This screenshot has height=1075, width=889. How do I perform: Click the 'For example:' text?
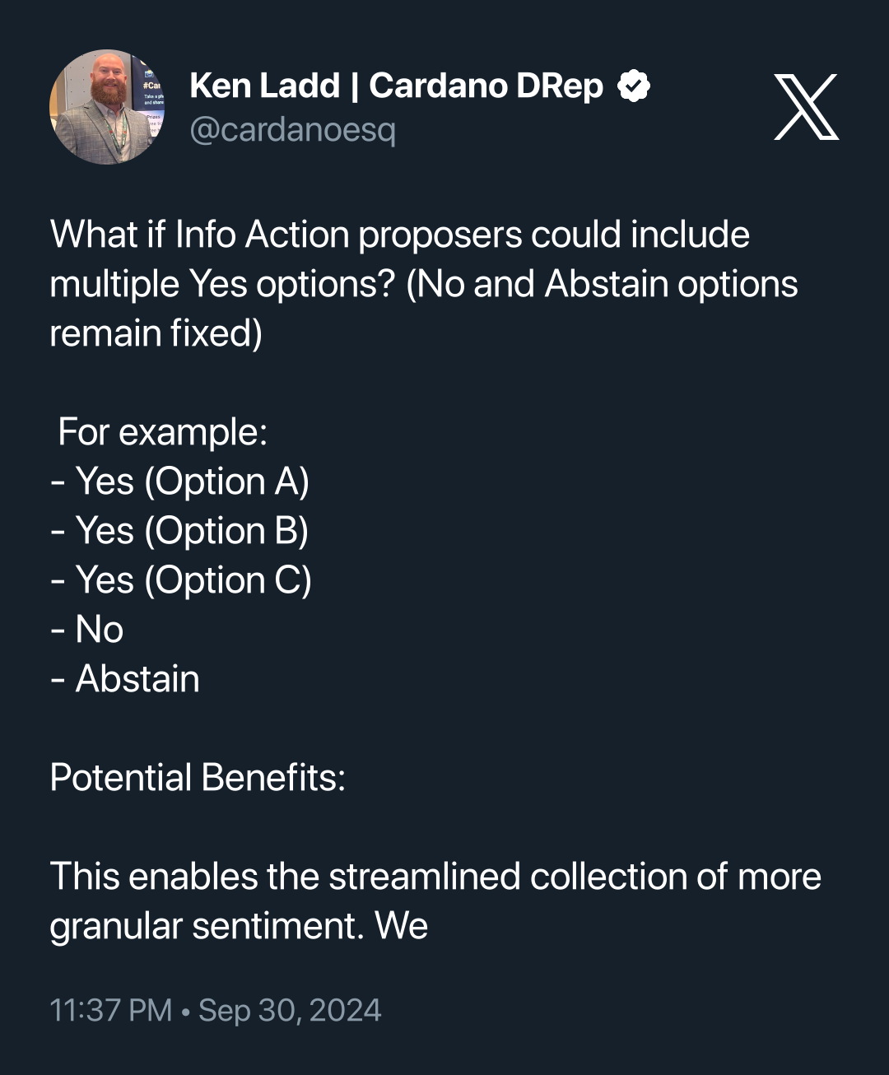point(162,432)
